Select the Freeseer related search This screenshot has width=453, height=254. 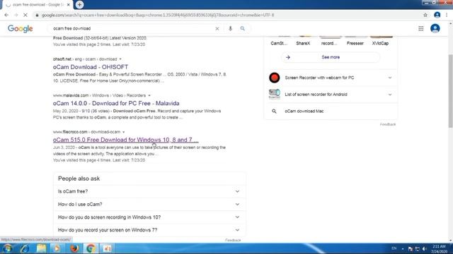click(355, 43)
